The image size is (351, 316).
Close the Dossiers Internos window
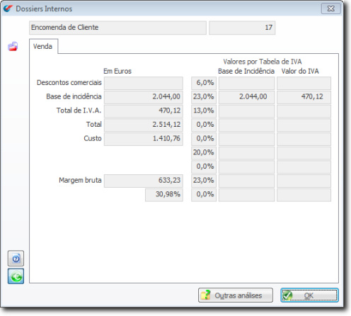pos(330,9)
